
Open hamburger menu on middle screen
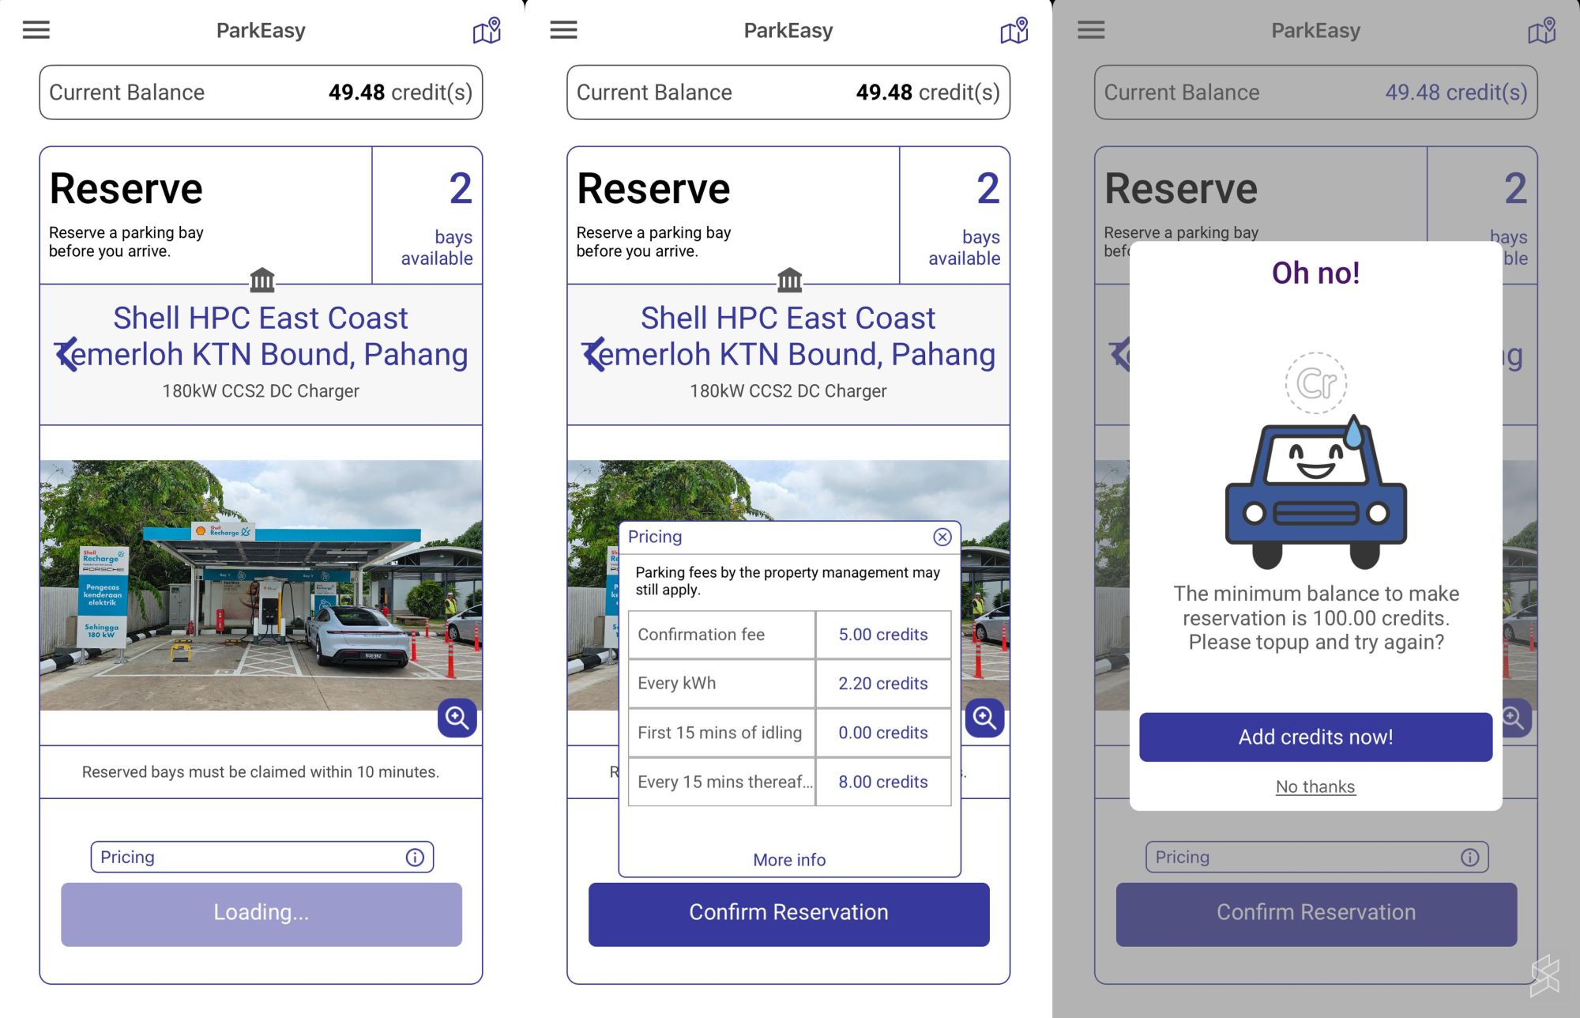point(563,30)
